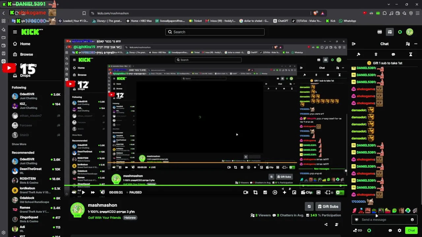Viewport: 422px width, 237px height.
Task: Open Ramee recommended channel
Action: click(36, 209)
